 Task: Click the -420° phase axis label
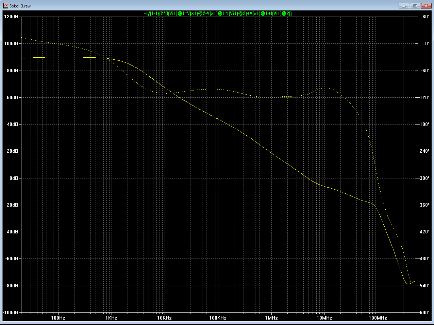pos(424,232)
